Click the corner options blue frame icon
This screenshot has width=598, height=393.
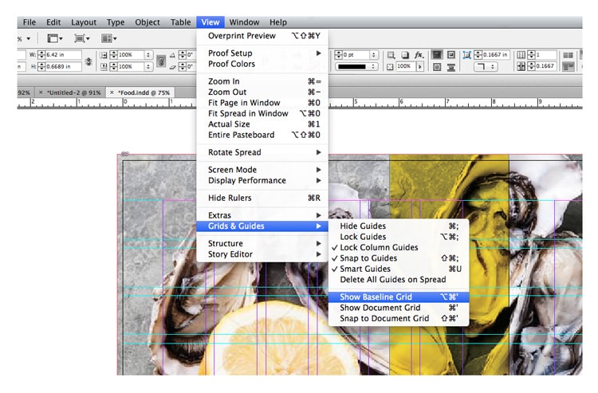(x=466, y=55)
